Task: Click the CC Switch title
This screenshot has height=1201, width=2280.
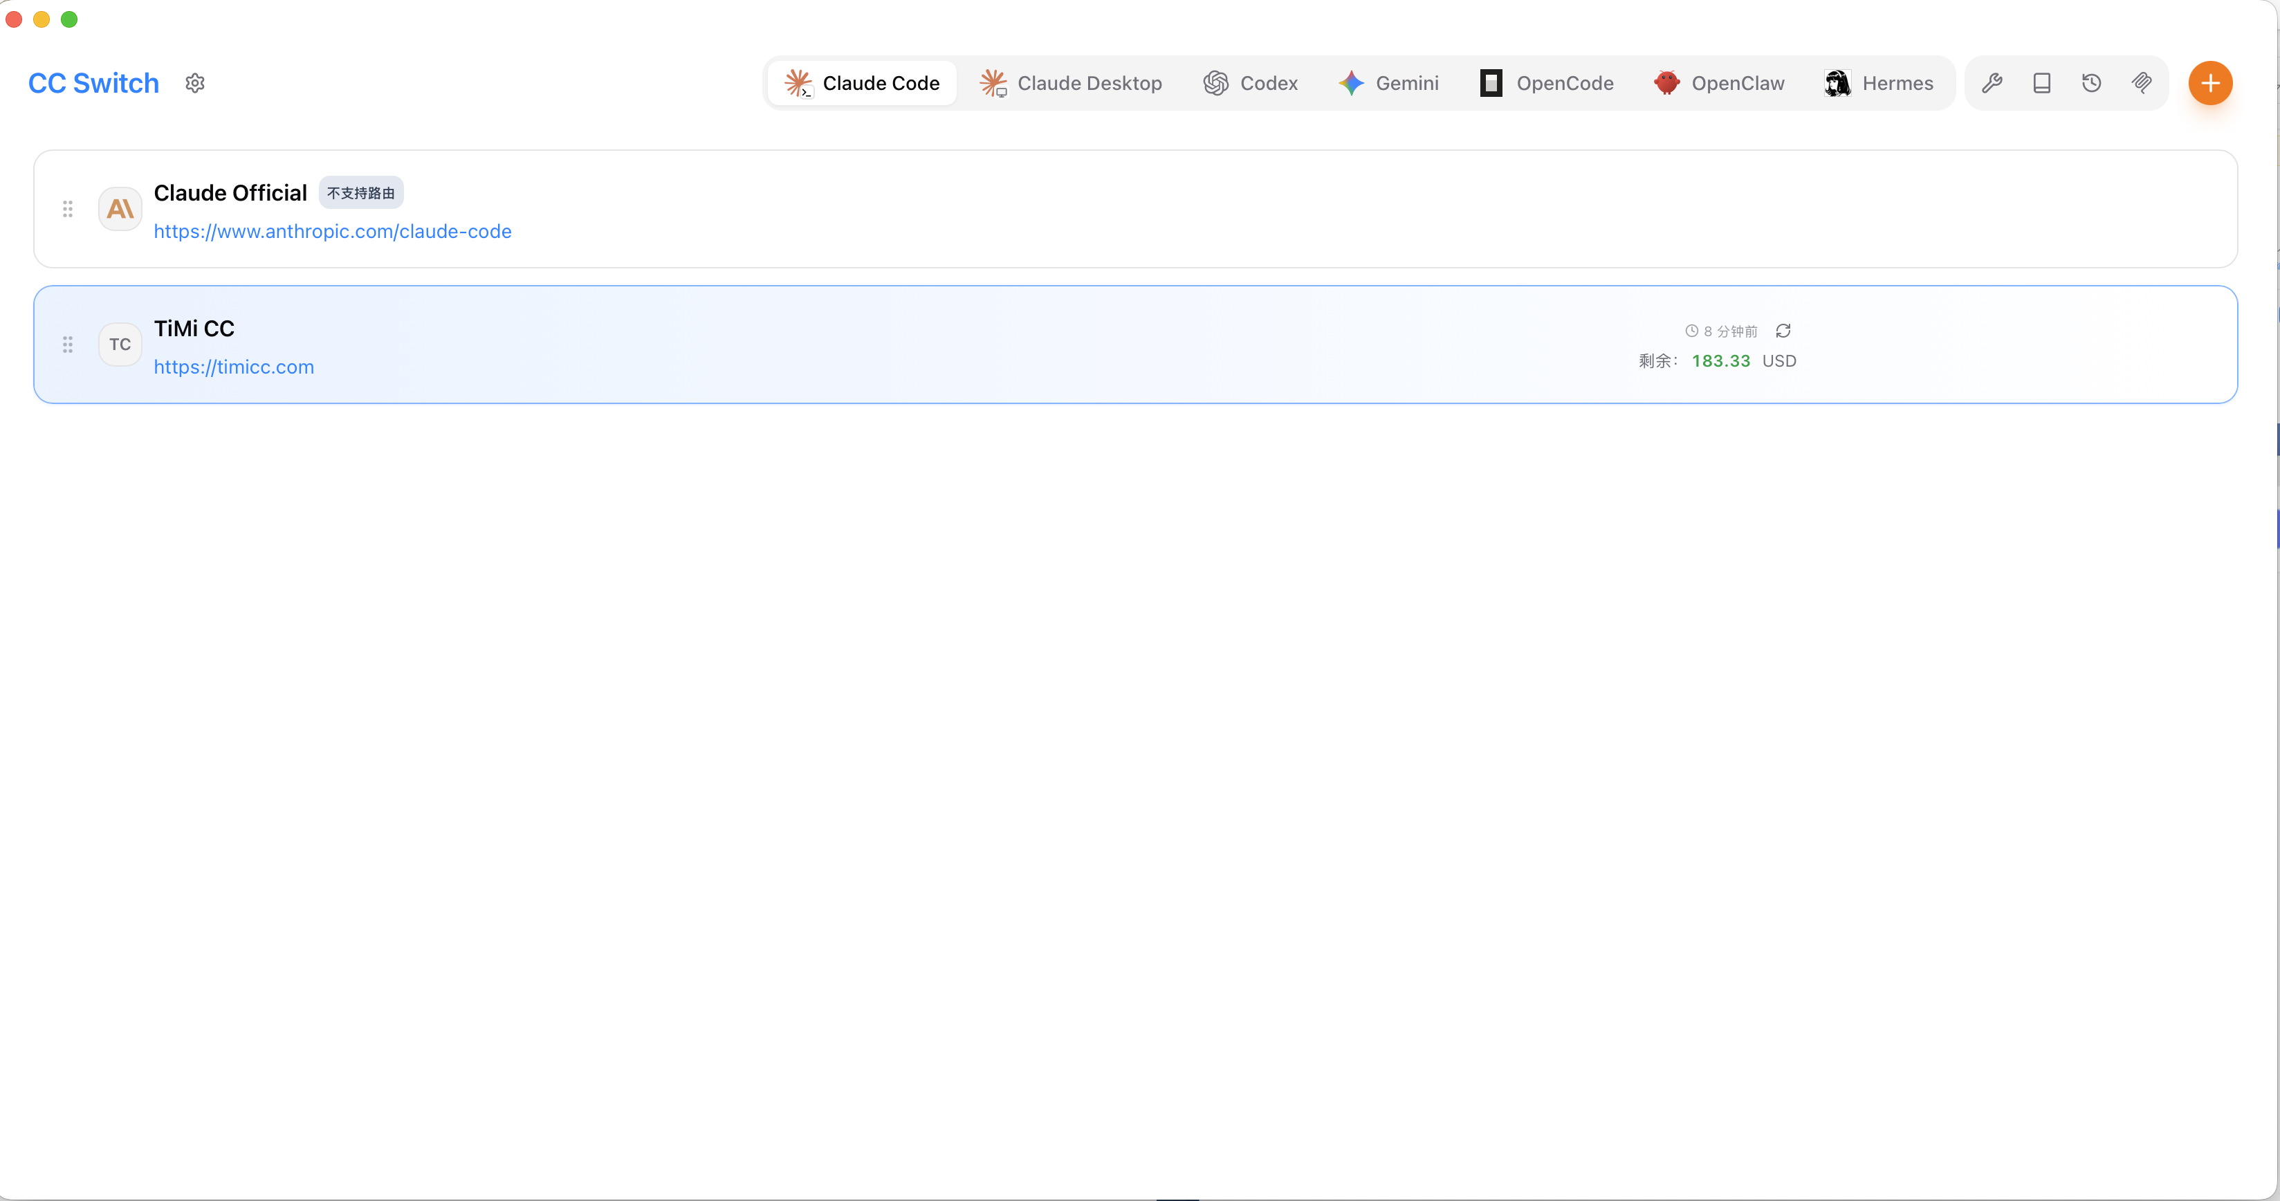Action: [94, 83]
